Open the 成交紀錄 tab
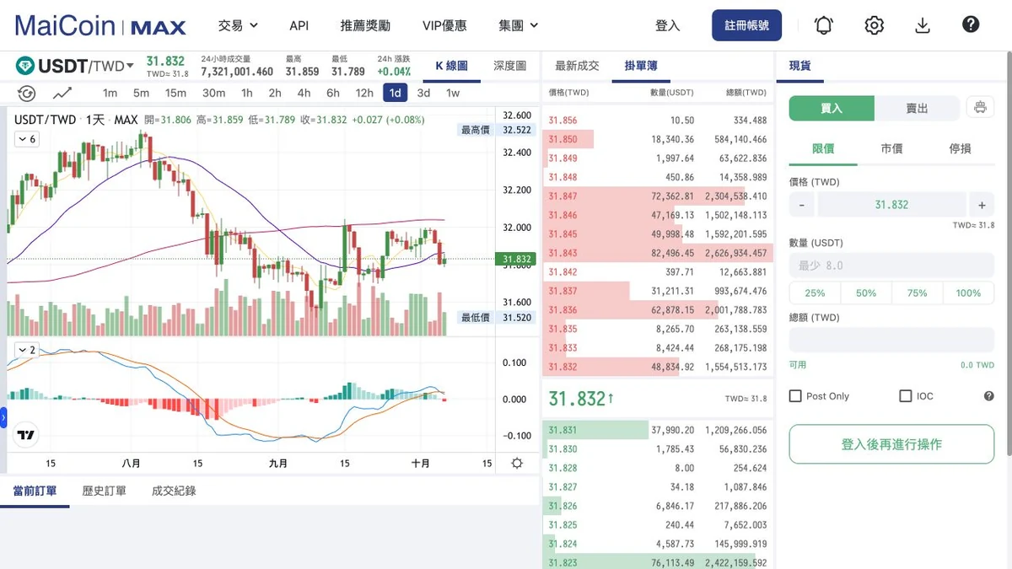The image size is (1012, 569). coord(174,490)
